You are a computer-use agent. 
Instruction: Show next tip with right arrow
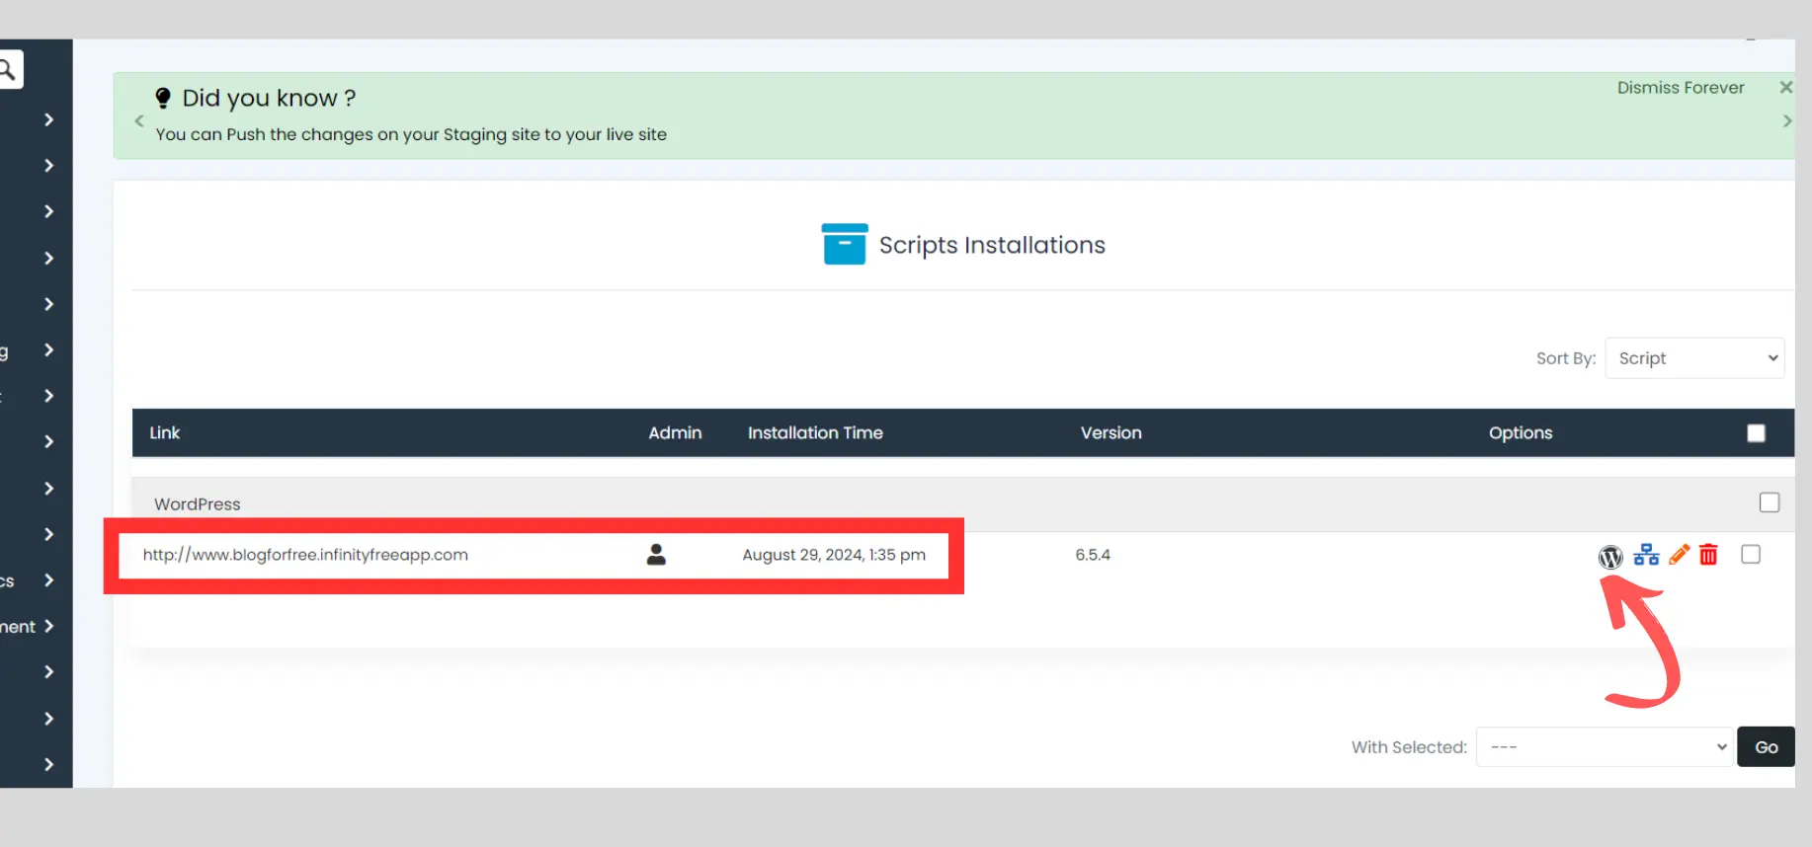(1786, 120)
